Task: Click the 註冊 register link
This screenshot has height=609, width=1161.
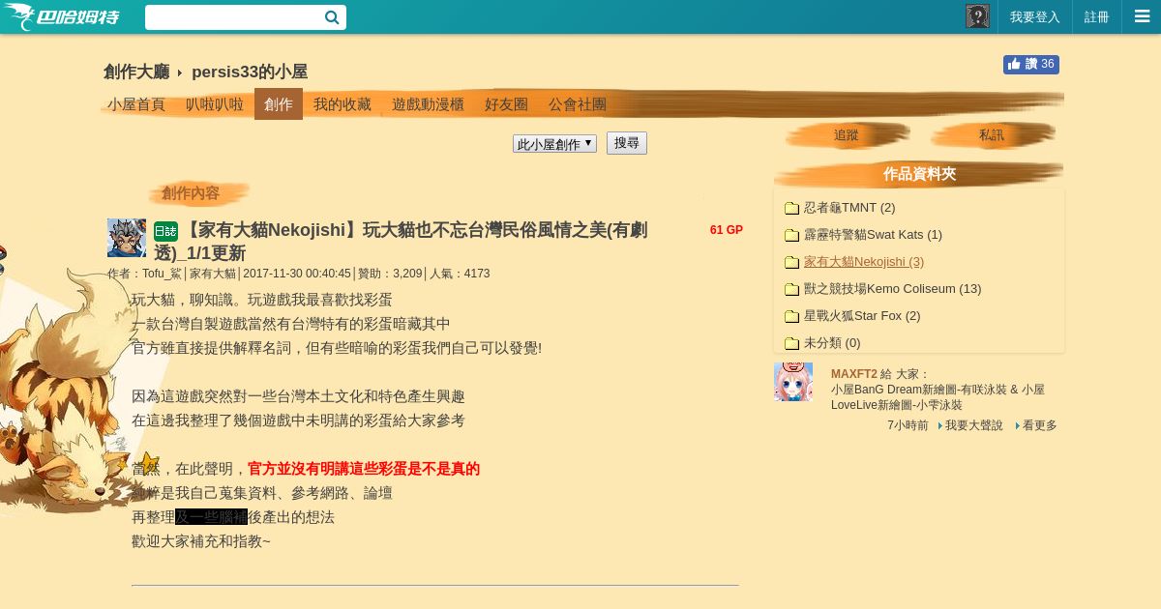Action: click(x=1097, y=17)
